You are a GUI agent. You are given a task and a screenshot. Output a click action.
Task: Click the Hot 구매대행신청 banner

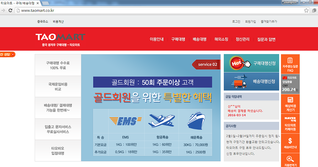[251, 63]
